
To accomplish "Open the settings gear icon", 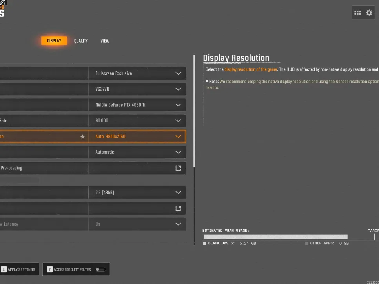I will tap(369, 13).
